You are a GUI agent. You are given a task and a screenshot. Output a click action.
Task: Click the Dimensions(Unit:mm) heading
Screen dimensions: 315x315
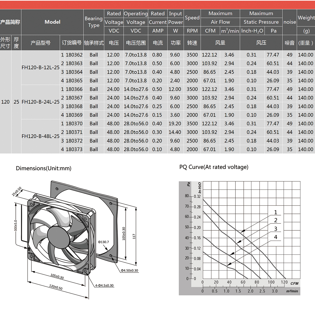(44, 168)
